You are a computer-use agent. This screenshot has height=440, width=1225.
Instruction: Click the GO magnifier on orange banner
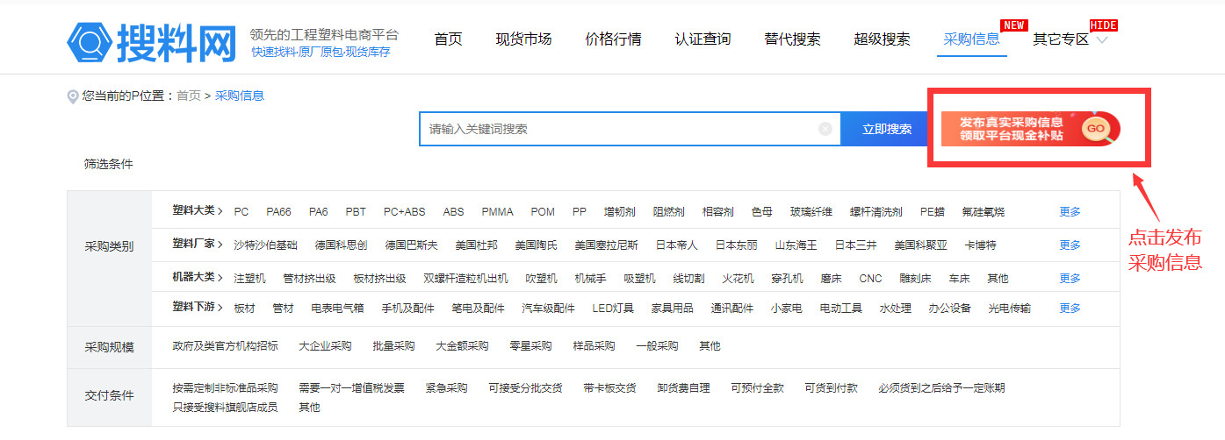tap(1098, 129)
